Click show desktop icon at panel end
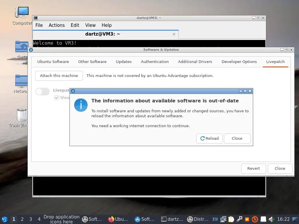 tap(295, 219)
